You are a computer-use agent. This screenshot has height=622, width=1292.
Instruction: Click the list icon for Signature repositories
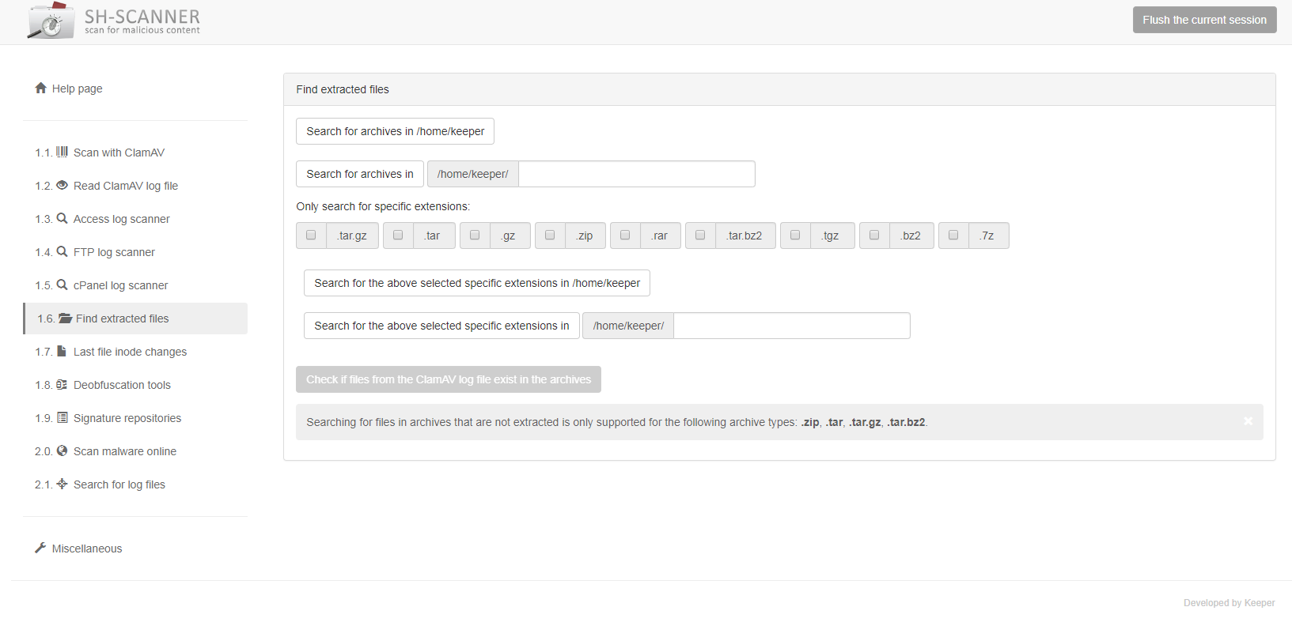[x=62, y=417]
